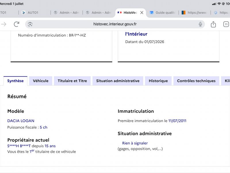This screenshot has height=173, width=230.
Task: Open the share sheet icon
Action: tap(213, 24)
